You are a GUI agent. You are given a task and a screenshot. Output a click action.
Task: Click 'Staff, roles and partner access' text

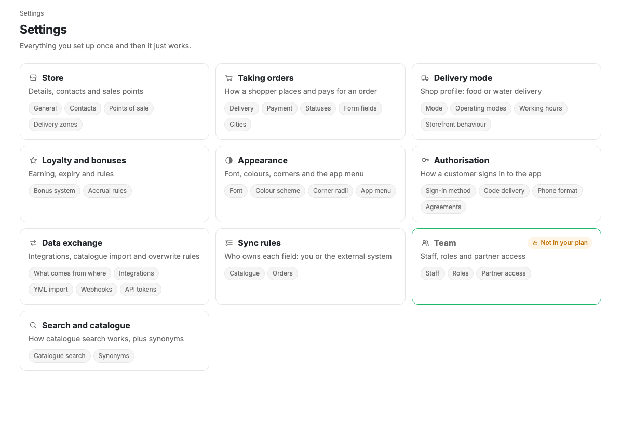coord(473,256)
